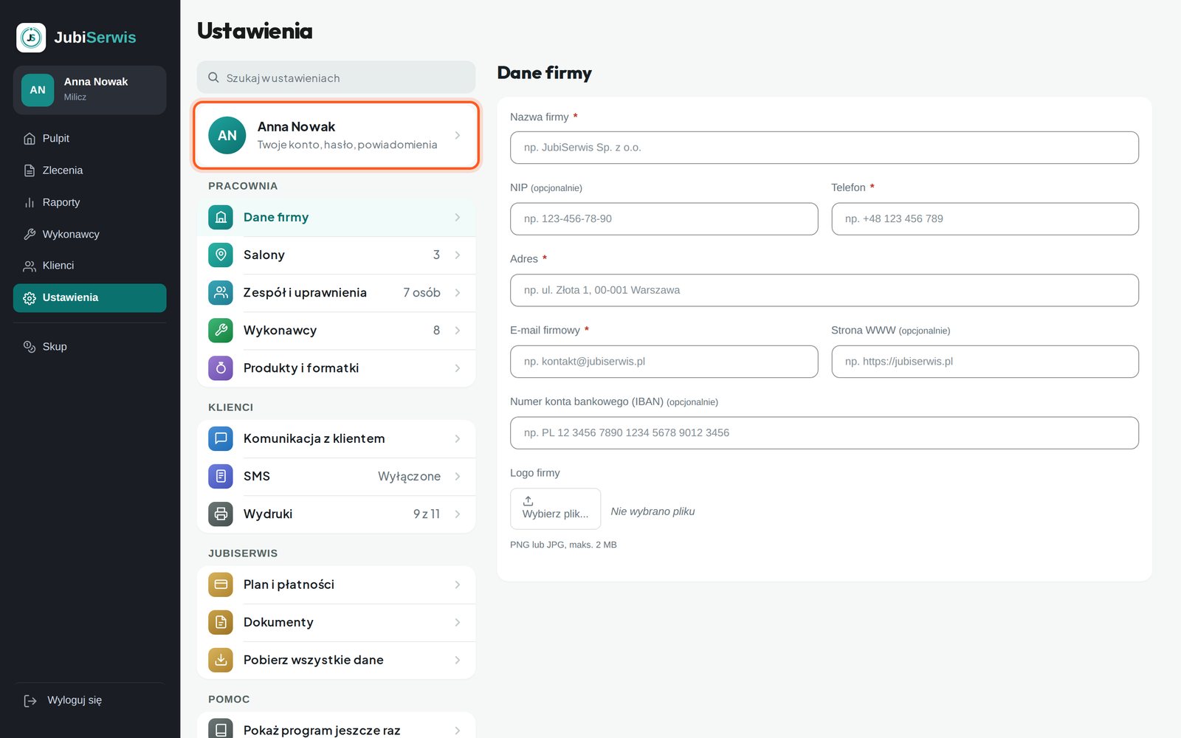Click the Adres input field

point(824,290)
